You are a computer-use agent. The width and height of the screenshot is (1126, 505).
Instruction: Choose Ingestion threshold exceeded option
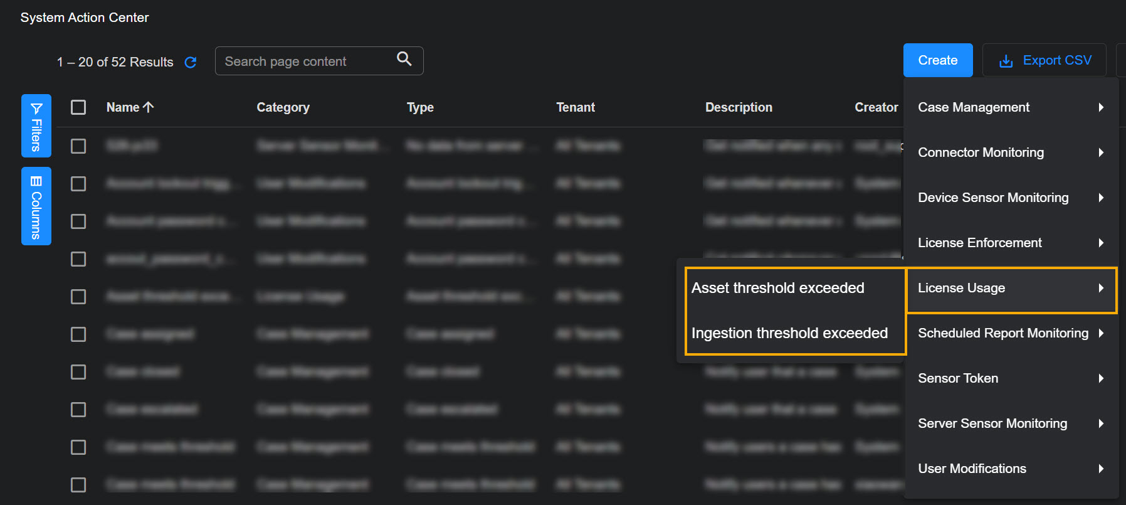789,333
